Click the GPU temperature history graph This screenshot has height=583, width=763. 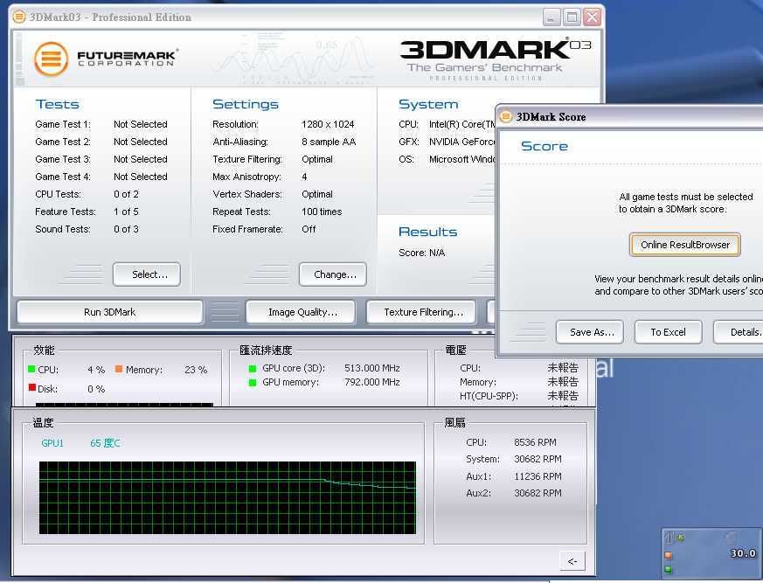(x=227, y=497)
